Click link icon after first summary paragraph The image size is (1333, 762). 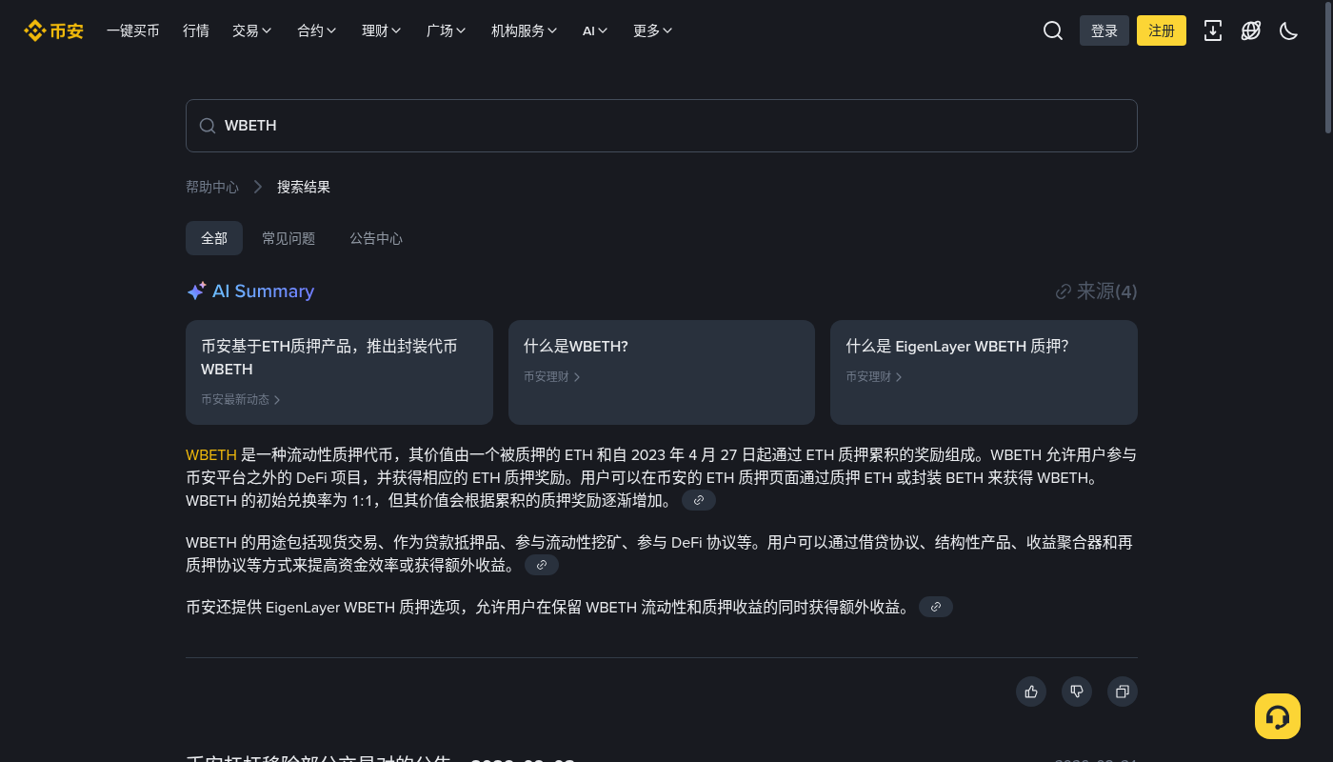[x=699, y=500]
